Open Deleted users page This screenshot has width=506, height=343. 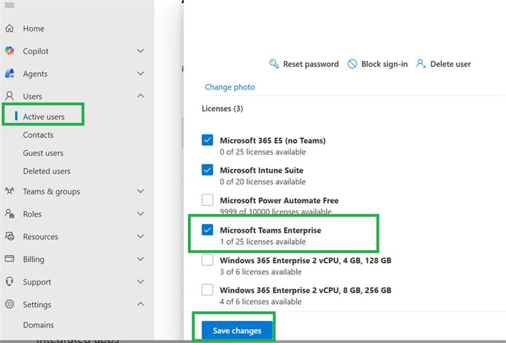[x=46, y=171]
